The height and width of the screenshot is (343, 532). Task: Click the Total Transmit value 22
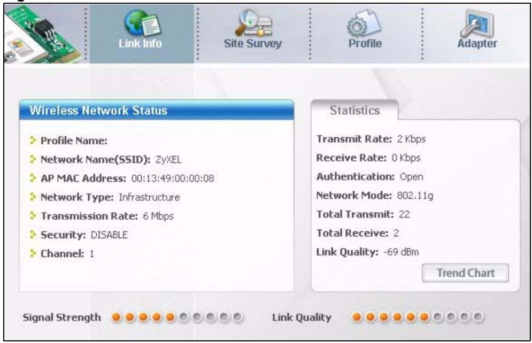click(x=404, y=214)
